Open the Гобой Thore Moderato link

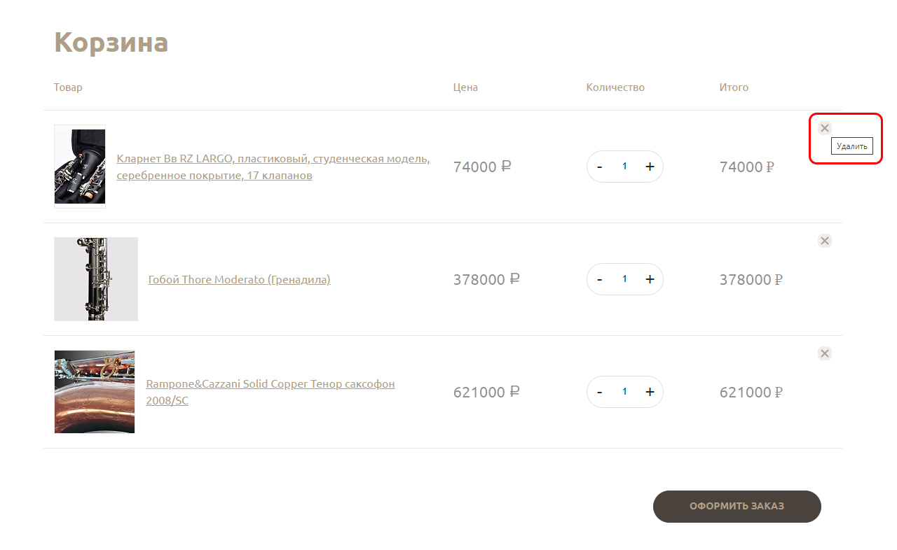pos(239,280)
